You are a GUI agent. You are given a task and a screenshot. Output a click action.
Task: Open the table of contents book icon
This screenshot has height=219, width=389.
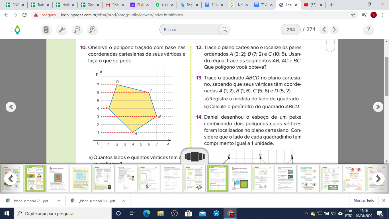[46, 29]
